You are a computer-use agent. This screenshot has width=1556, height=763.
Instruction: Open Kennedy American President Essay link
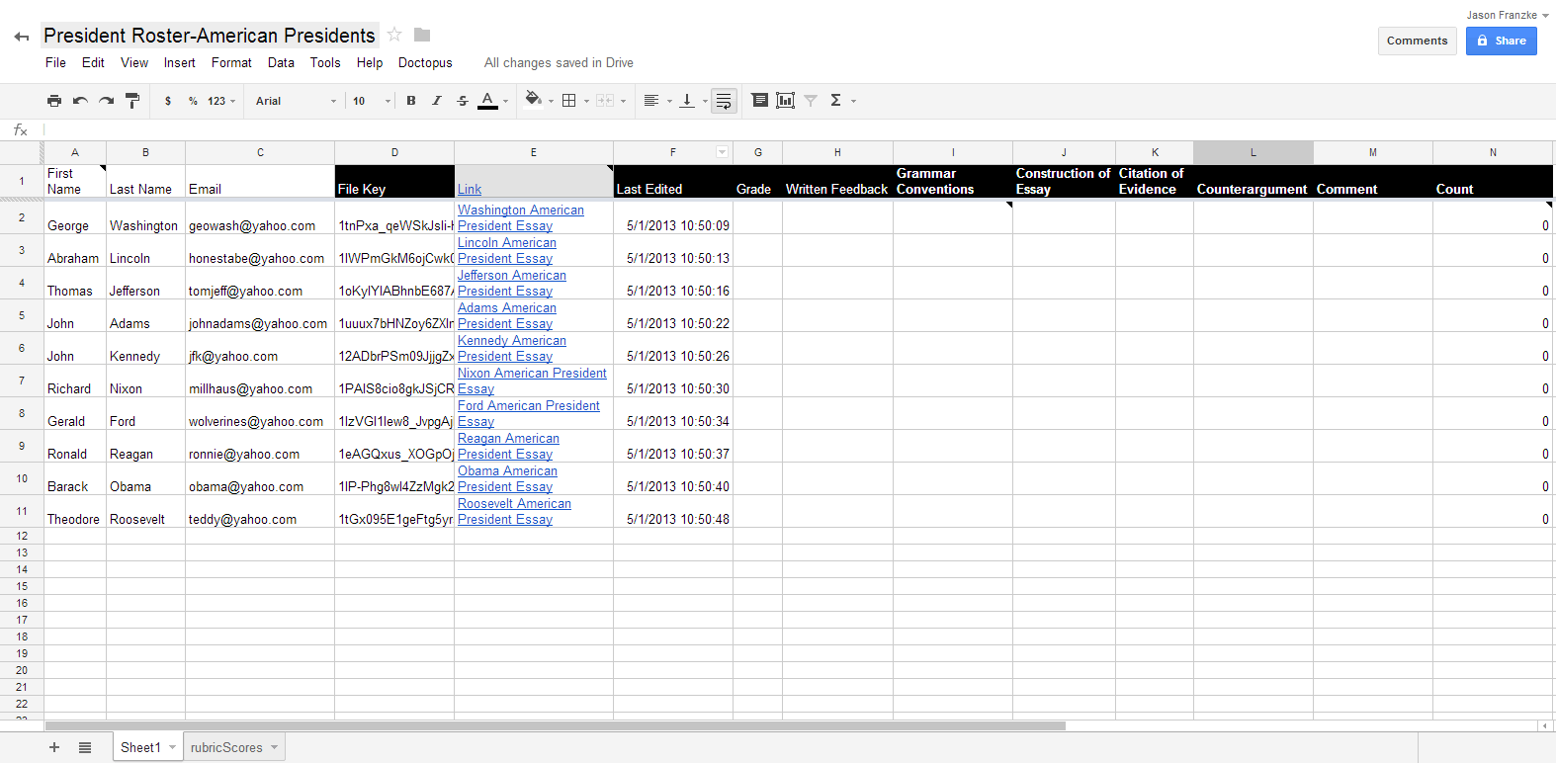pyautogui.click(x=512, y=348)
